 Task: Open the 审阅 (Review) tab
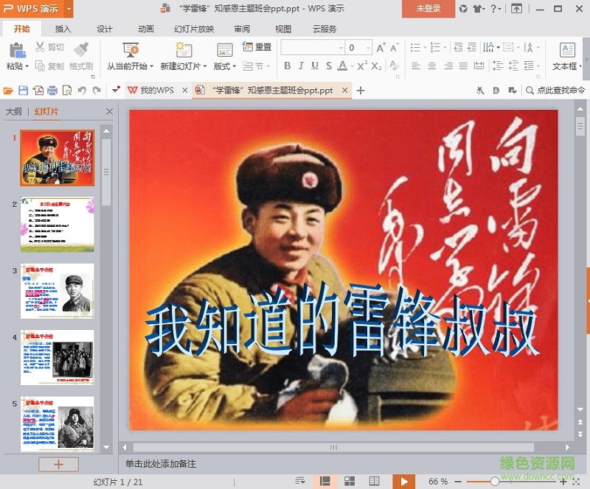coord(242,29)
